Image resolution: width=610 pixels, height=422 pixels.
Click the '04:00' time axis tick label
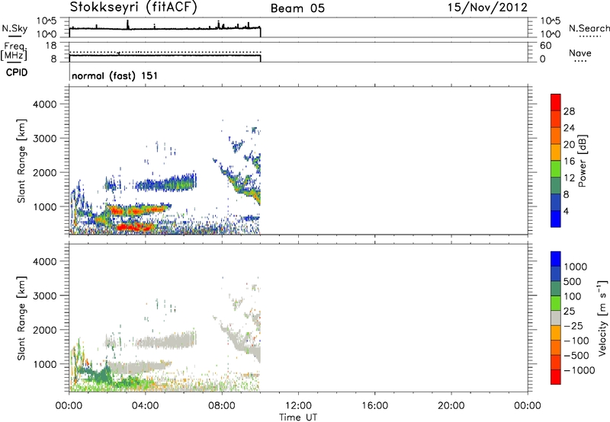(146, 406)
